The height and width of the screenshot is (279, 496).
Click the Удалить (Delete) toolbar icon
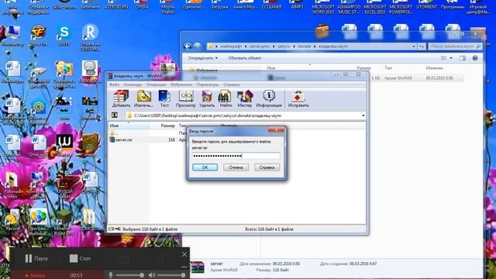207,98
